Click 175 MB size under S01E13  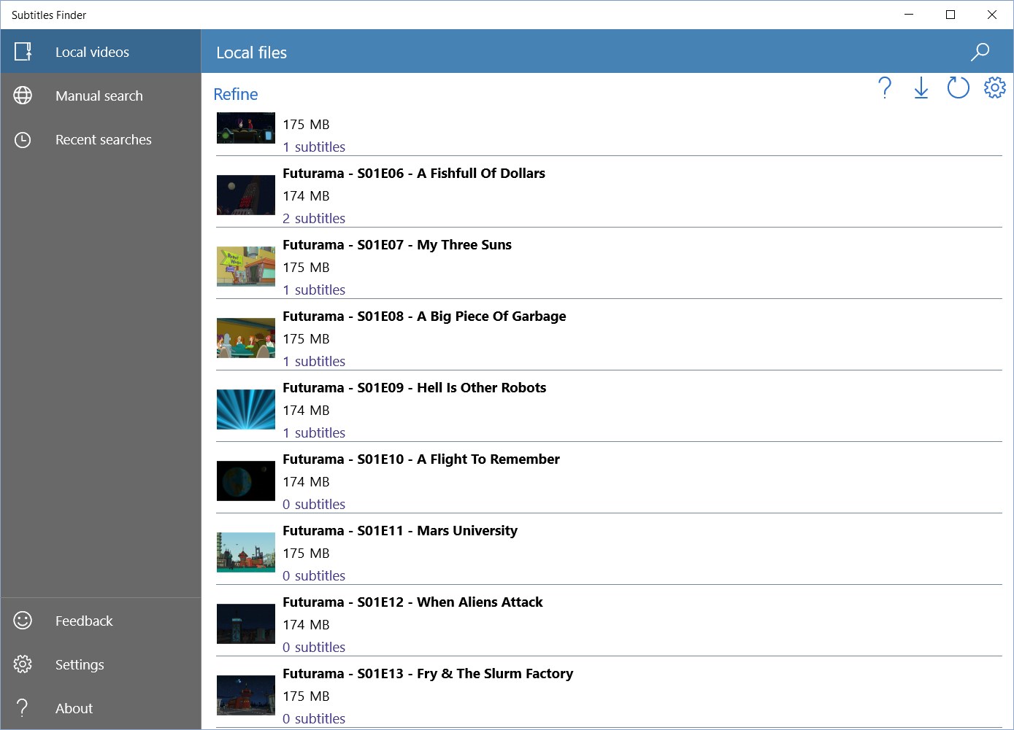pyautogui.click(x=306, y=696)
